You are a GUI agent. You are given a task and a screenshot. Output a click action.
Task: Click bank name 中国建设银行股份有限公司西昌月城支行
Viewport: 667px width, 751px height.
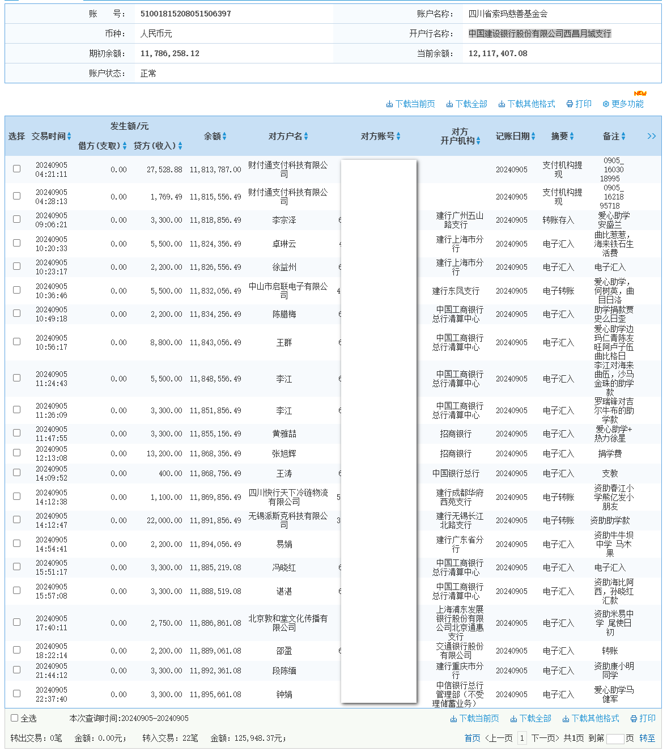point(539,33)
